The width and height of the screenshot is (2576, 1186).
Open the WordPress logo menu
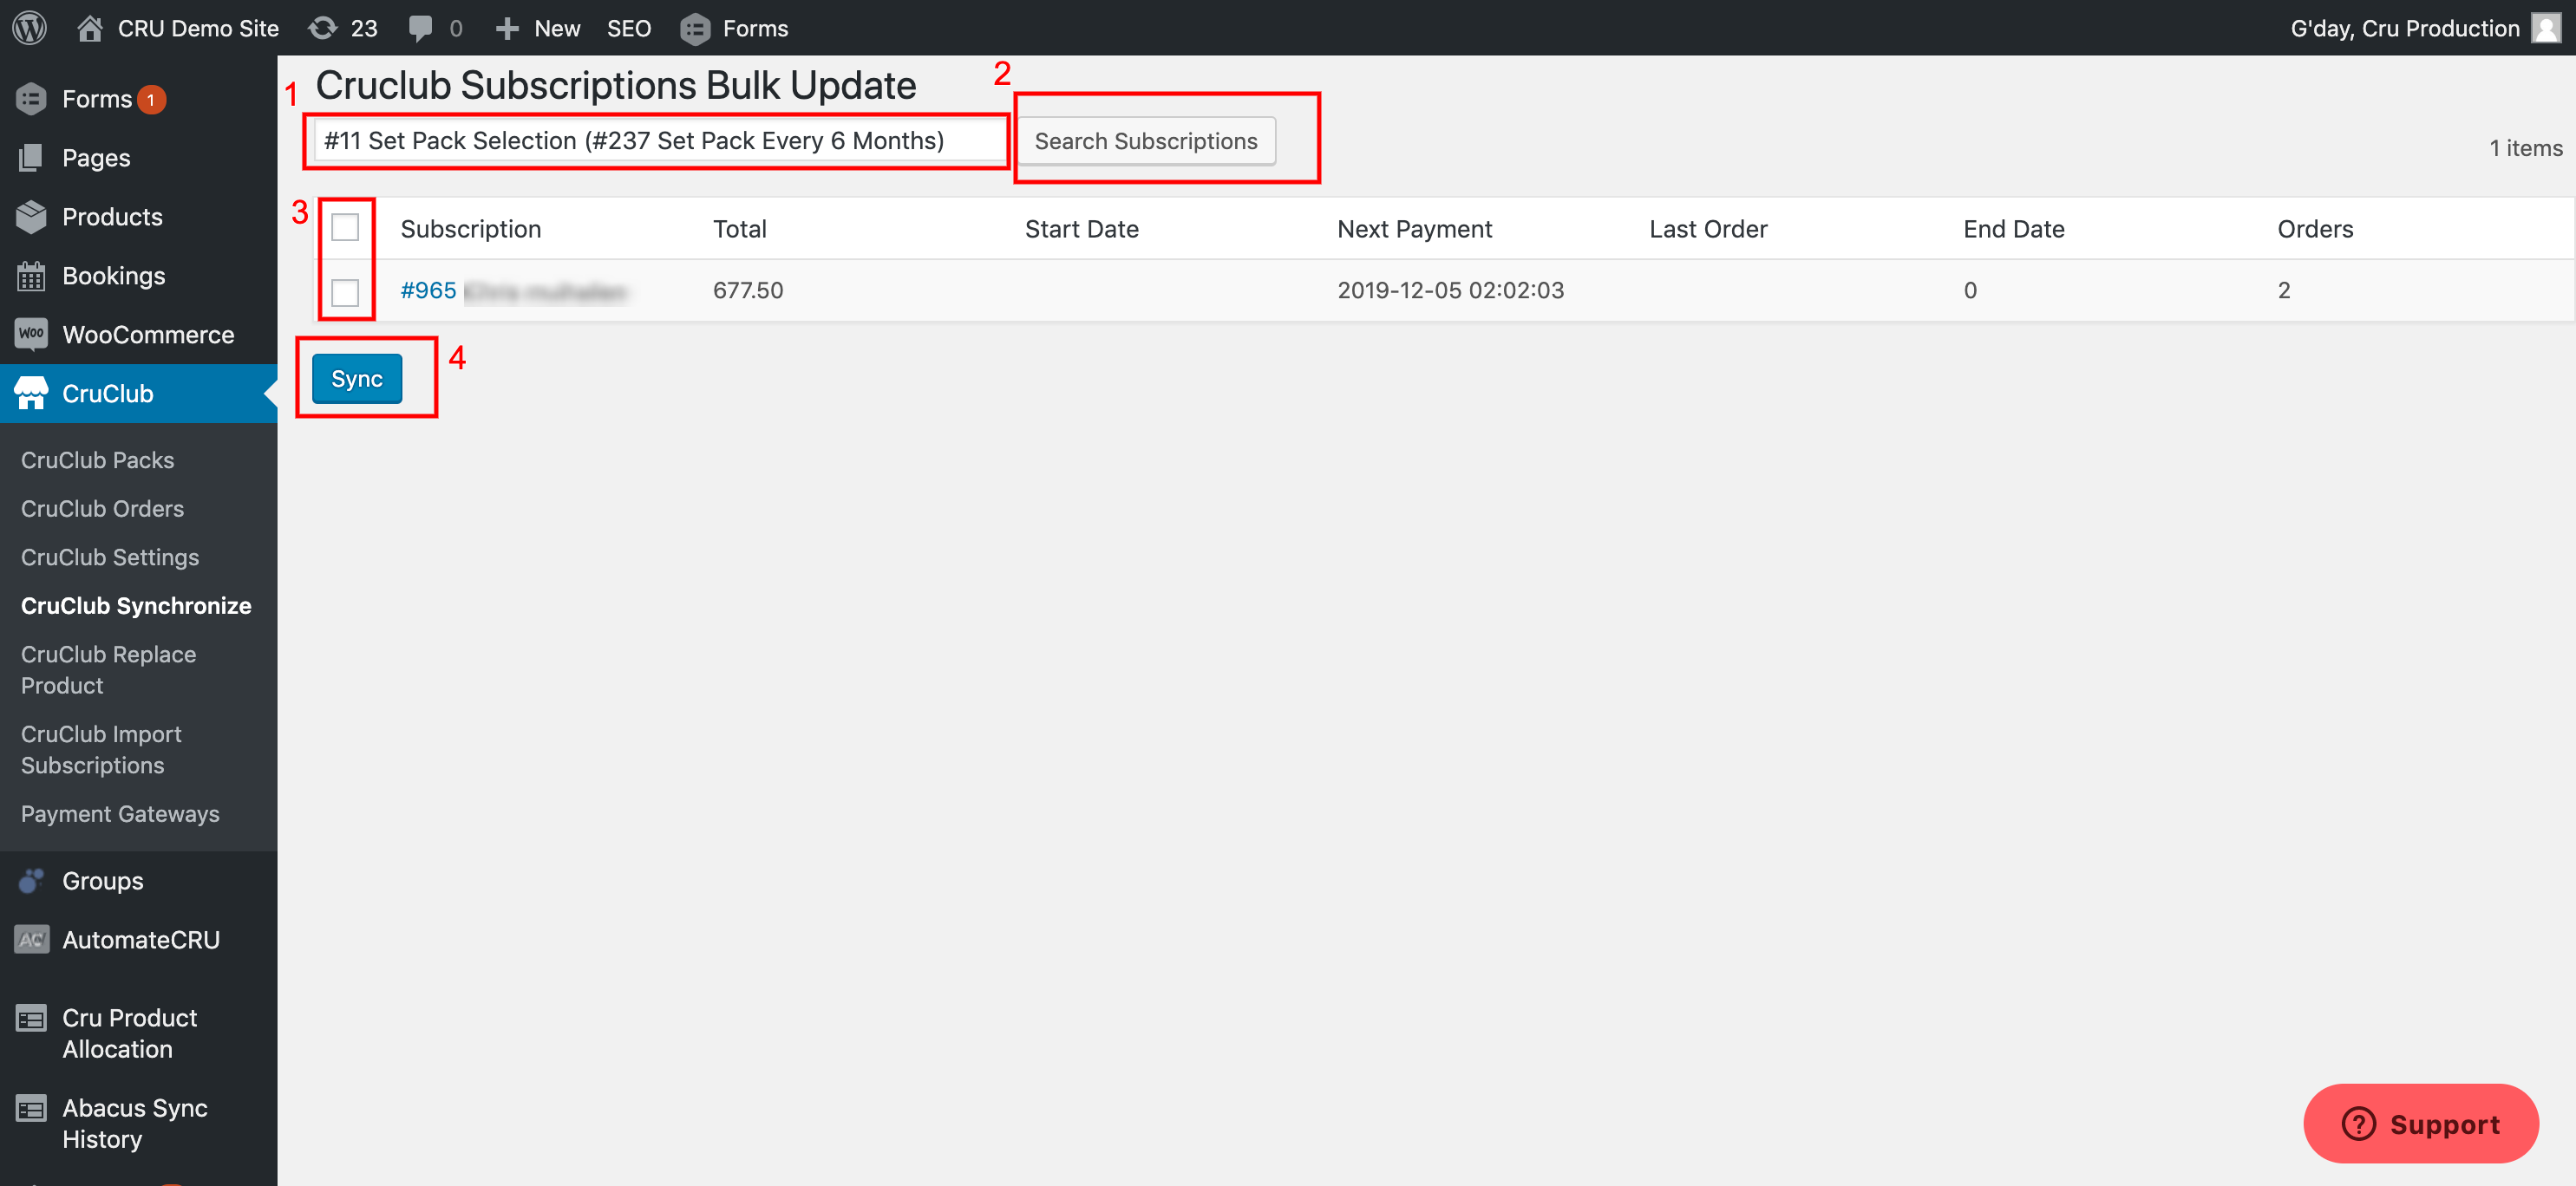[30, 28]
